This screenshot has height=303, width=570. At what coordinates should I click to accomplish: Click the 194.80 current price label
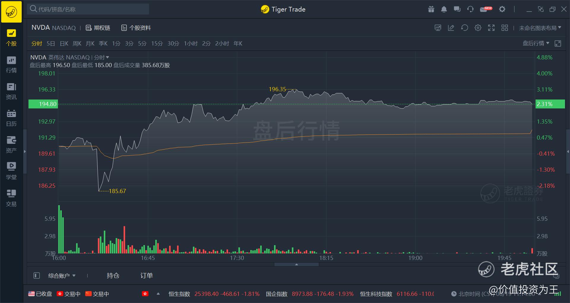(x=43, y=104)
